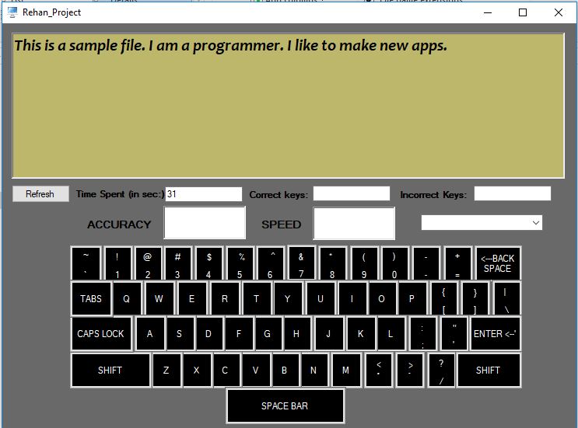Click the V key

tap(256, 371)
